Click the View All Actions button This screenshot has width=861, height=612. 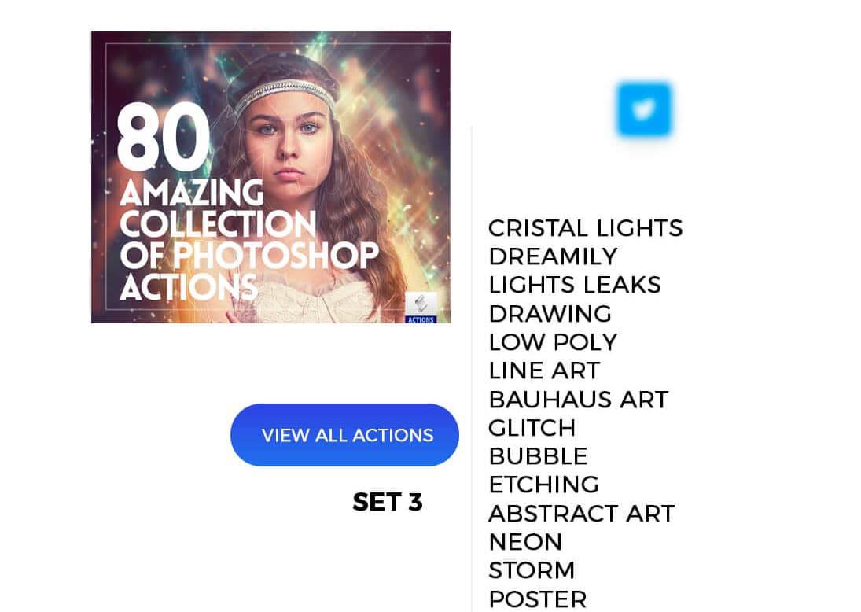pos(345,435)
